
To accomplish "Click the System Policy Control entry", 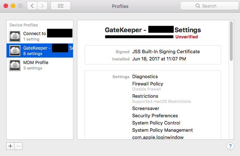I will pyautogui.click(x=156, y=123).
